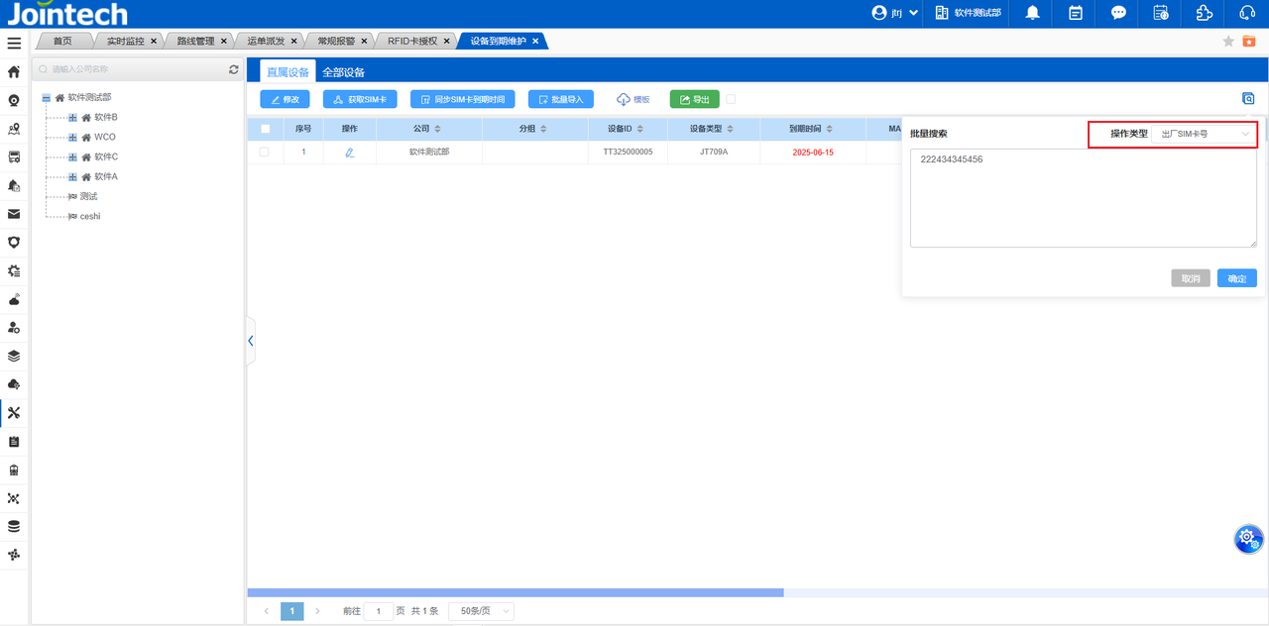This screenshot has height=626, width=1269.
Task: Open the 操作类型 dropdown
Action: tap(1205, 134)
